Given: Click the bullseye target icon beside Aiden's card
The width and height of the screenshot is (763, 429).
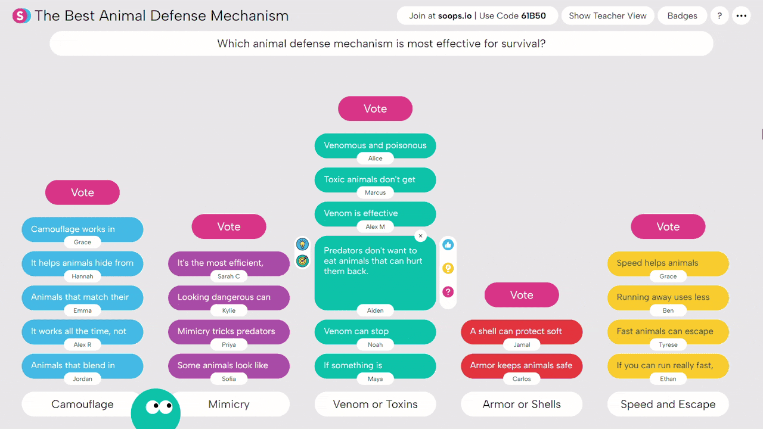Looking at the screenshot, I should click(303, 260).
